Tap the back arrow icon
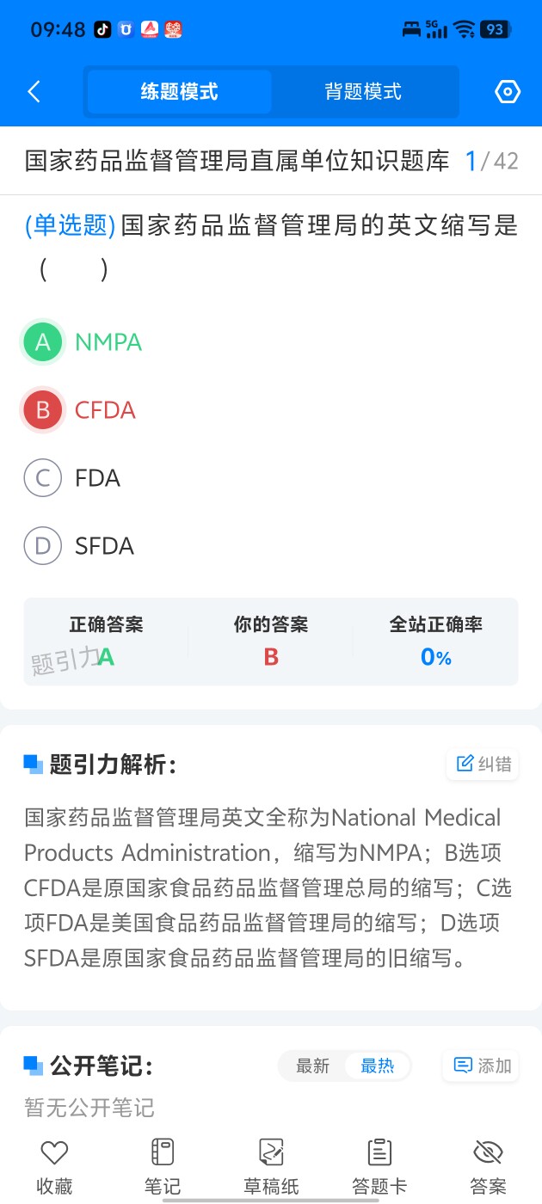The image size is (542, 1204). [34, 92]
